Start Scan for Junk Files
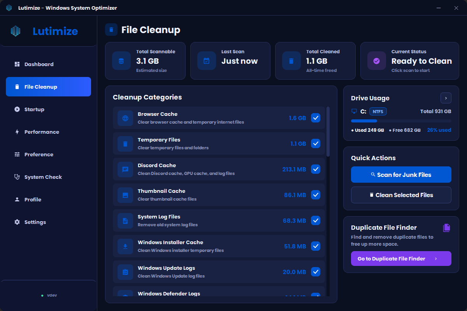Image resolution: width=467 pixels, height=311 pixels. pos(401,175)
